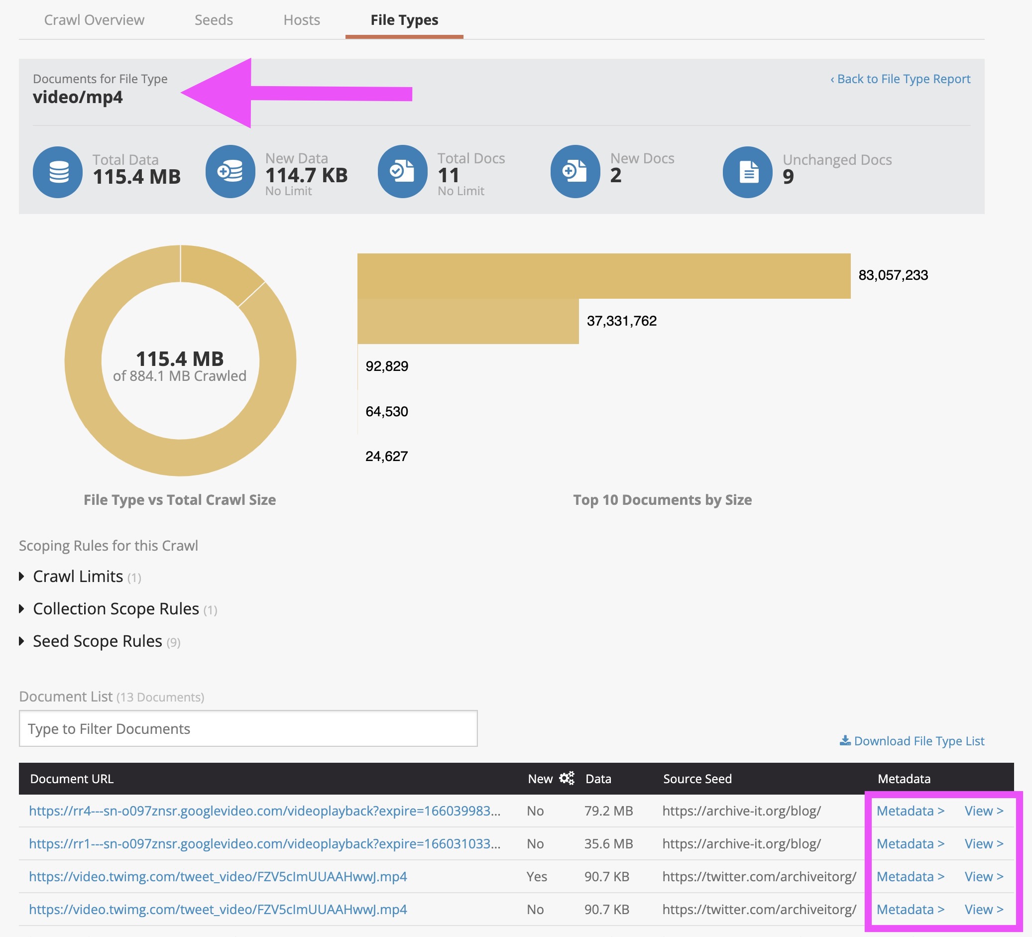
Task: Click the New Docs plus icon
Action: pos(575,171)
